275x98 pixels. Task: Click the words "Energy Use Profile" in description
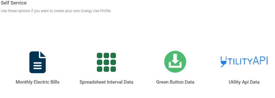pos(96,11)
